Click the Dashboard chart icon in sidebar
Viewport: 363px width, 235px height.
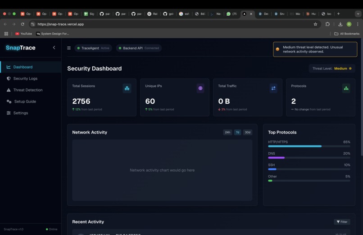pyautogui.click(x=9, y=67)
